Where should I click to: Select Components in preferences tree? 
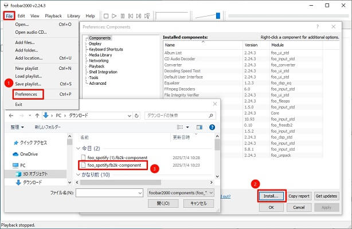tap(100, 38)
